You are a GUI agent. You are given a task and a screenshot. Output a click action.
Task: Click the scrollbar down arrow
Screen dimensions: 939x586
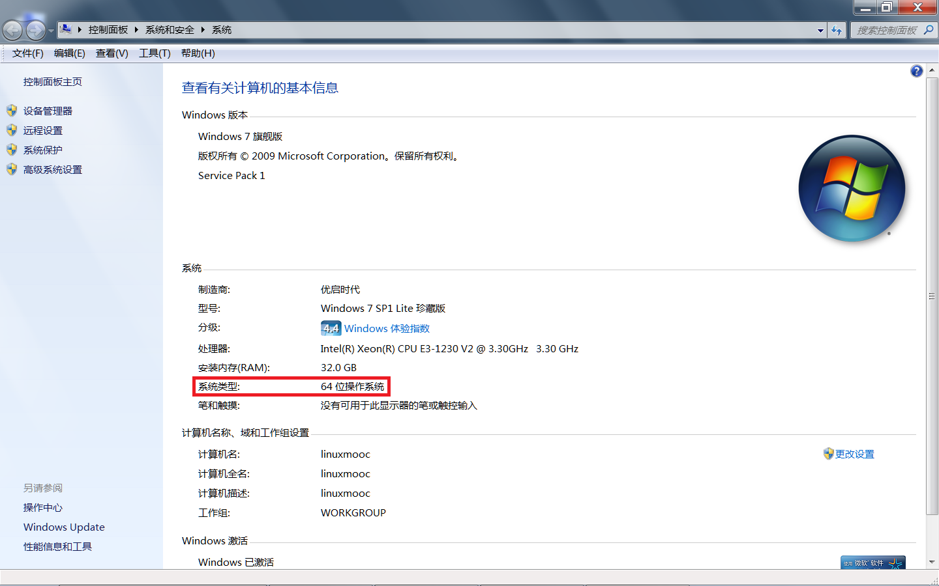pyautogui.click(x=932, y=562)
